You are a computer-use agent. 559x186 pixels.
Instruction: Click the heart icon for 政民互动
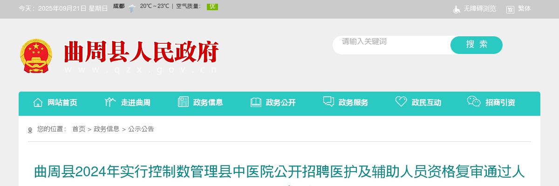click(401, 102)
